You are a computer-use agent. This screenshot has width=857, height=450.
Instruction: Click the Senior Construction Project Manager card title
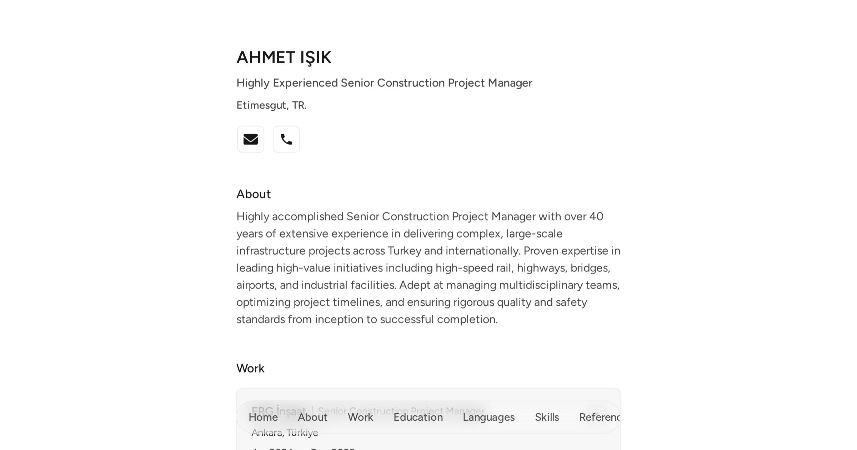pos(401,411)
